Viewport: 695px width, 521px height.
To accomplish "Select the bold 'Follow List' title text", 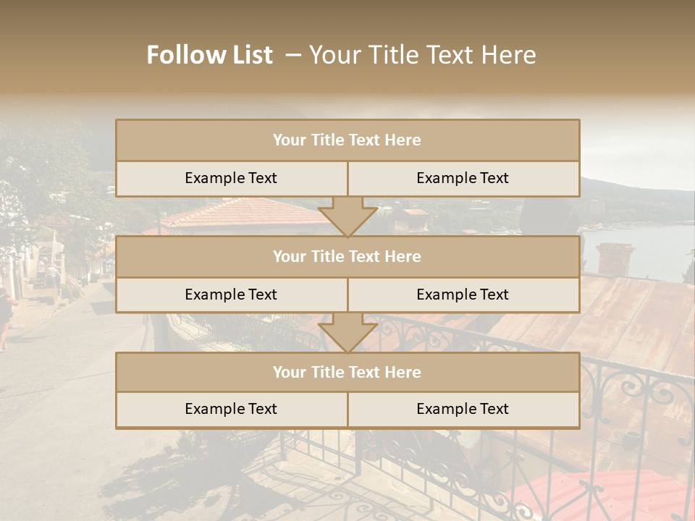I will click(x=209, y=55).
